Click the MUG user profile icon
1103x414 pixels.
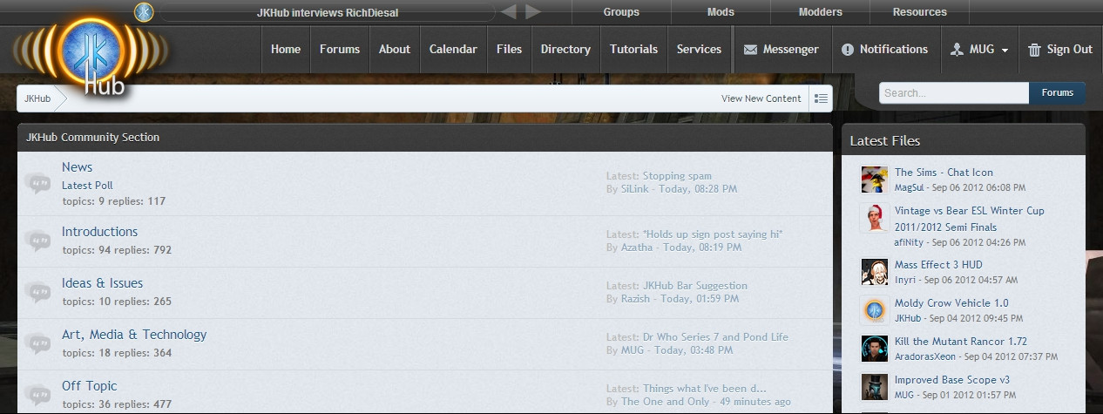(957, 50)
